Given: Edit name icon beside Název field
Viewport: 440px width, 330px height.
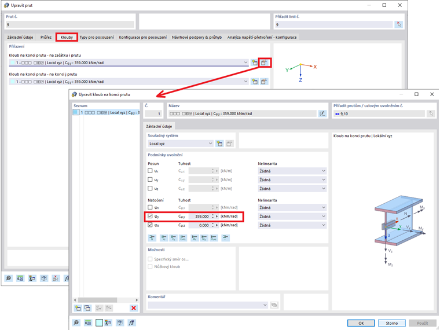Looking at the screenshot, I should (x=322, y=113).
